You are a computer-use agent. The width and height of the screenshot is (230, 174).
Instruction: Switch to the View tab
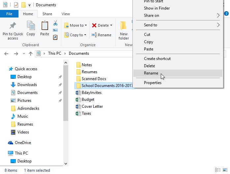point(66,14)
